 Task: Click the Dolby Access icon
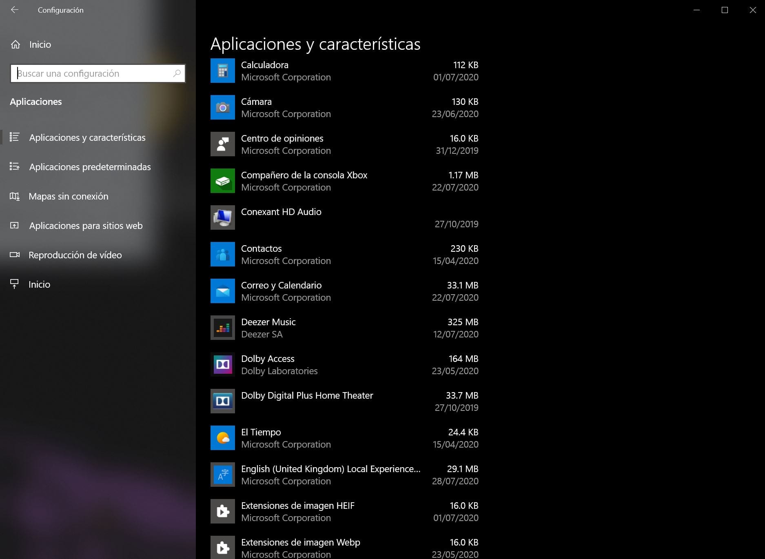223,364
